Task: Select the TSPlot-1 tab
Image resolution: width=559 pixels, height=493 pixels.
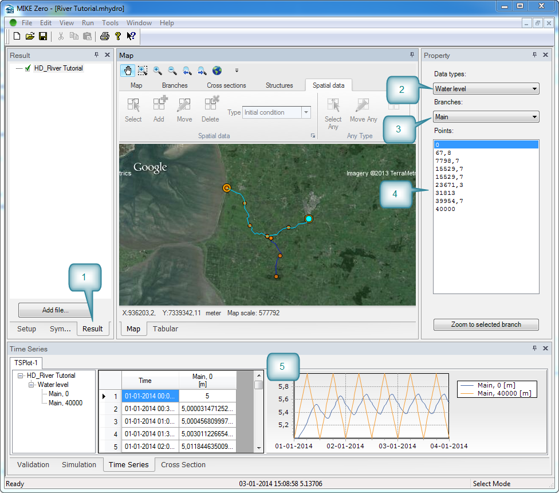Action: pyautogui.click(x=26, y=363)
